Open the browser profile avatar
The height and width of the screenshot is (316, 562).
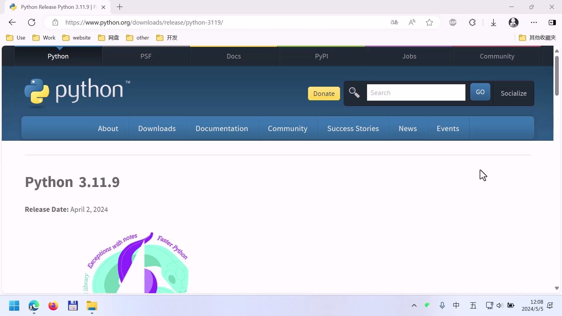coord(514,22)
